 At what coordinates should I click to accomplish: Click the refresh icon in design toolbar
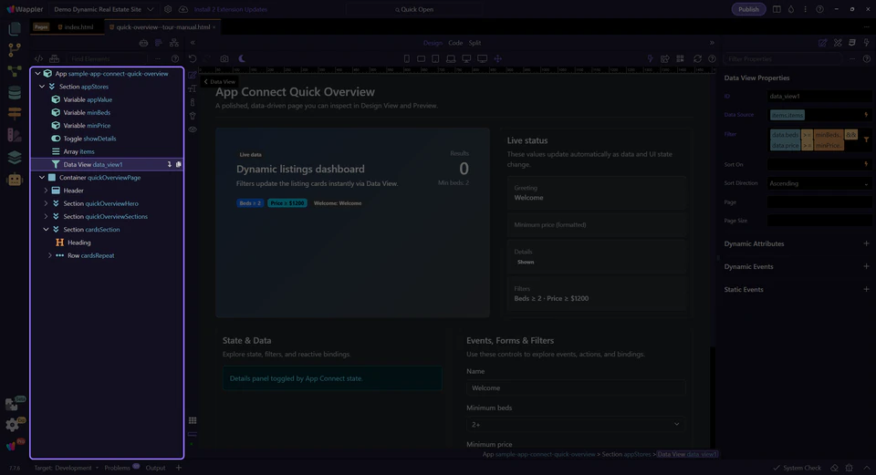[x=697, y=58]
